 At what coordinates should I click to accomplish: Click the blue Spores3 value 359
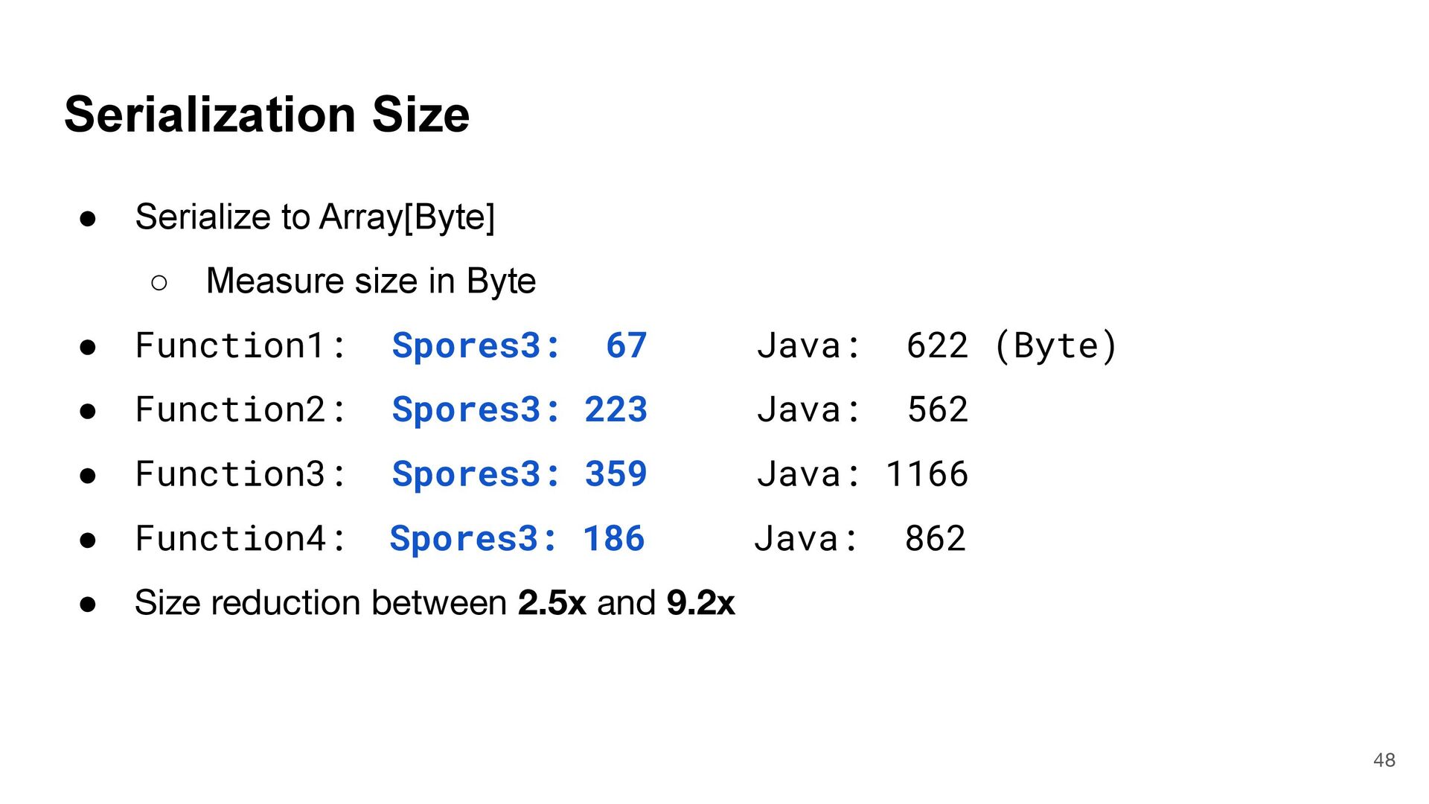tap(616, 475)
